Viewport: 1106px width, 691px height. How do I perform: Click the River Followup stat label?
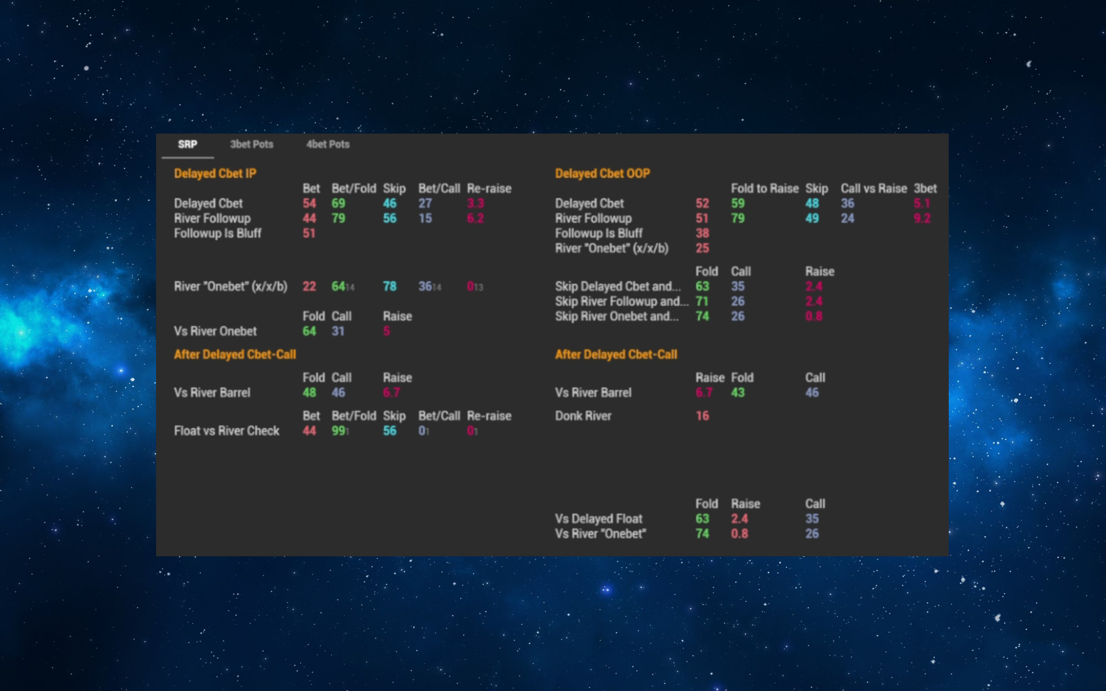pyautogui.click(x=213, y=218)
